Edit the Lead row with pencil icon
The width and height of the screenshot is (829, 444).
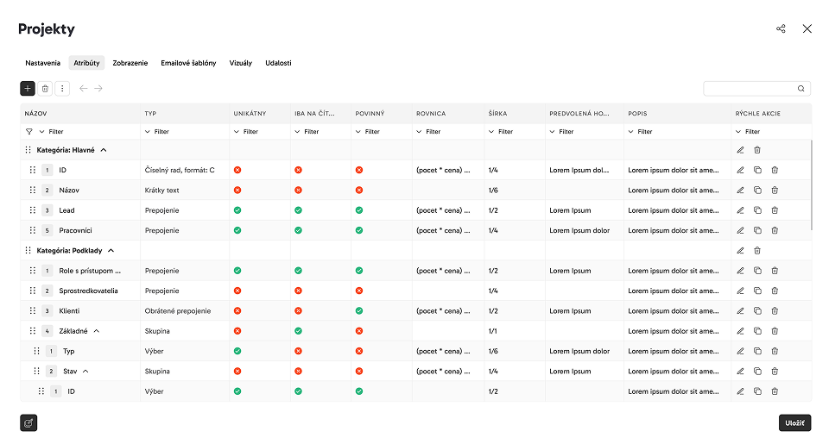point(740,210)
